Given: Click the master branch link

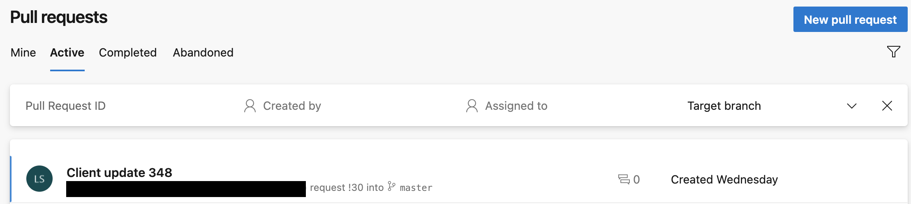Looking at the screenshot, I should tap(416, 188).
